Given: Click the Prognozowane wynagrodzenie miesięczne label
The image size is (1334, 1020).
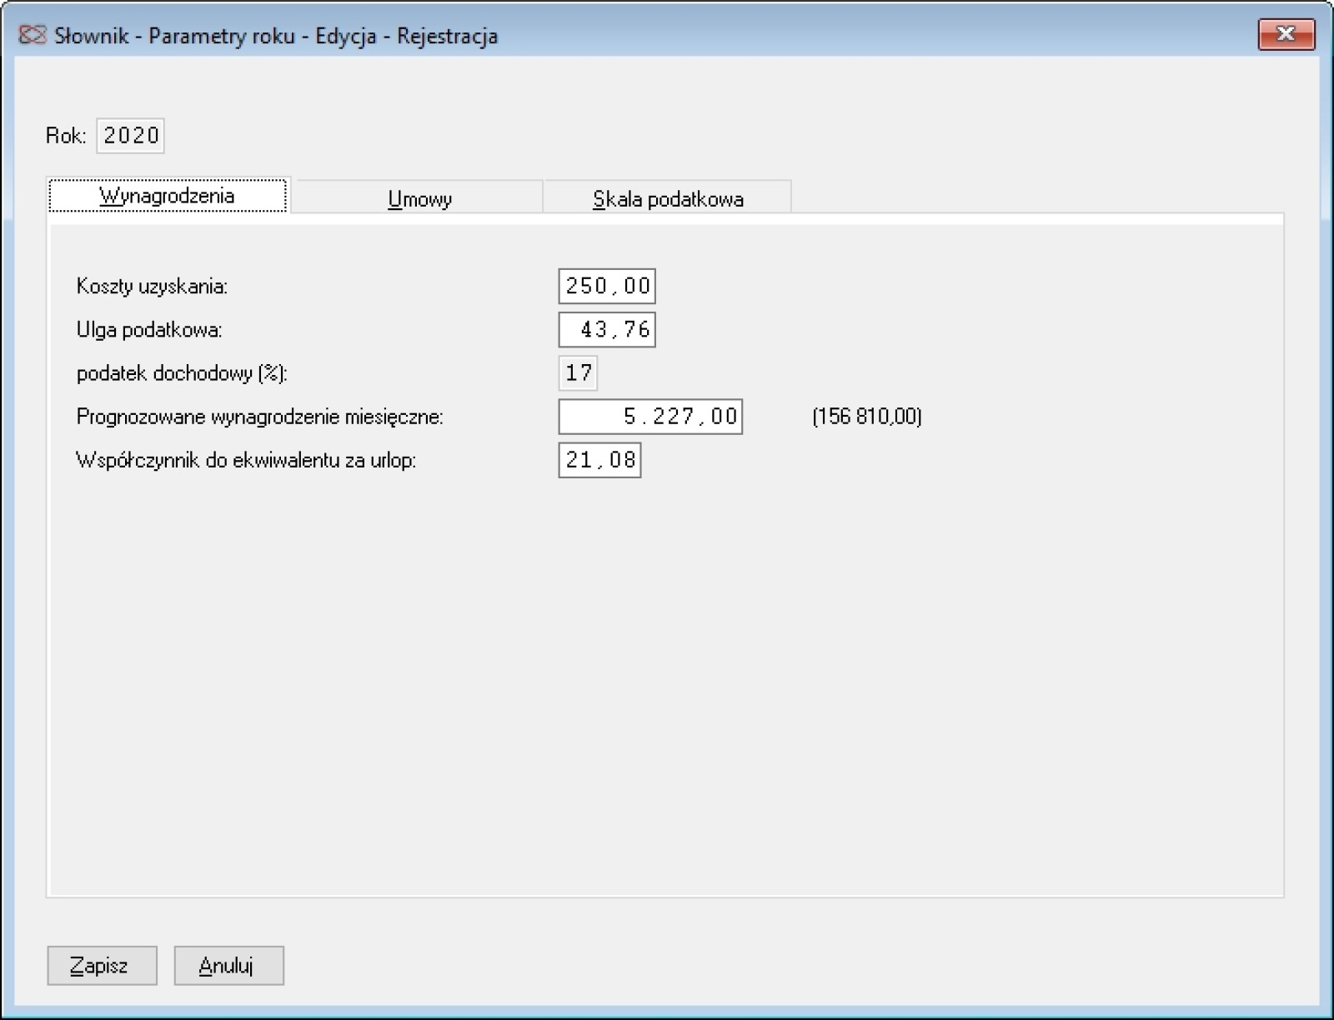Looking at the screenshot, I should (x=259, y=417).
